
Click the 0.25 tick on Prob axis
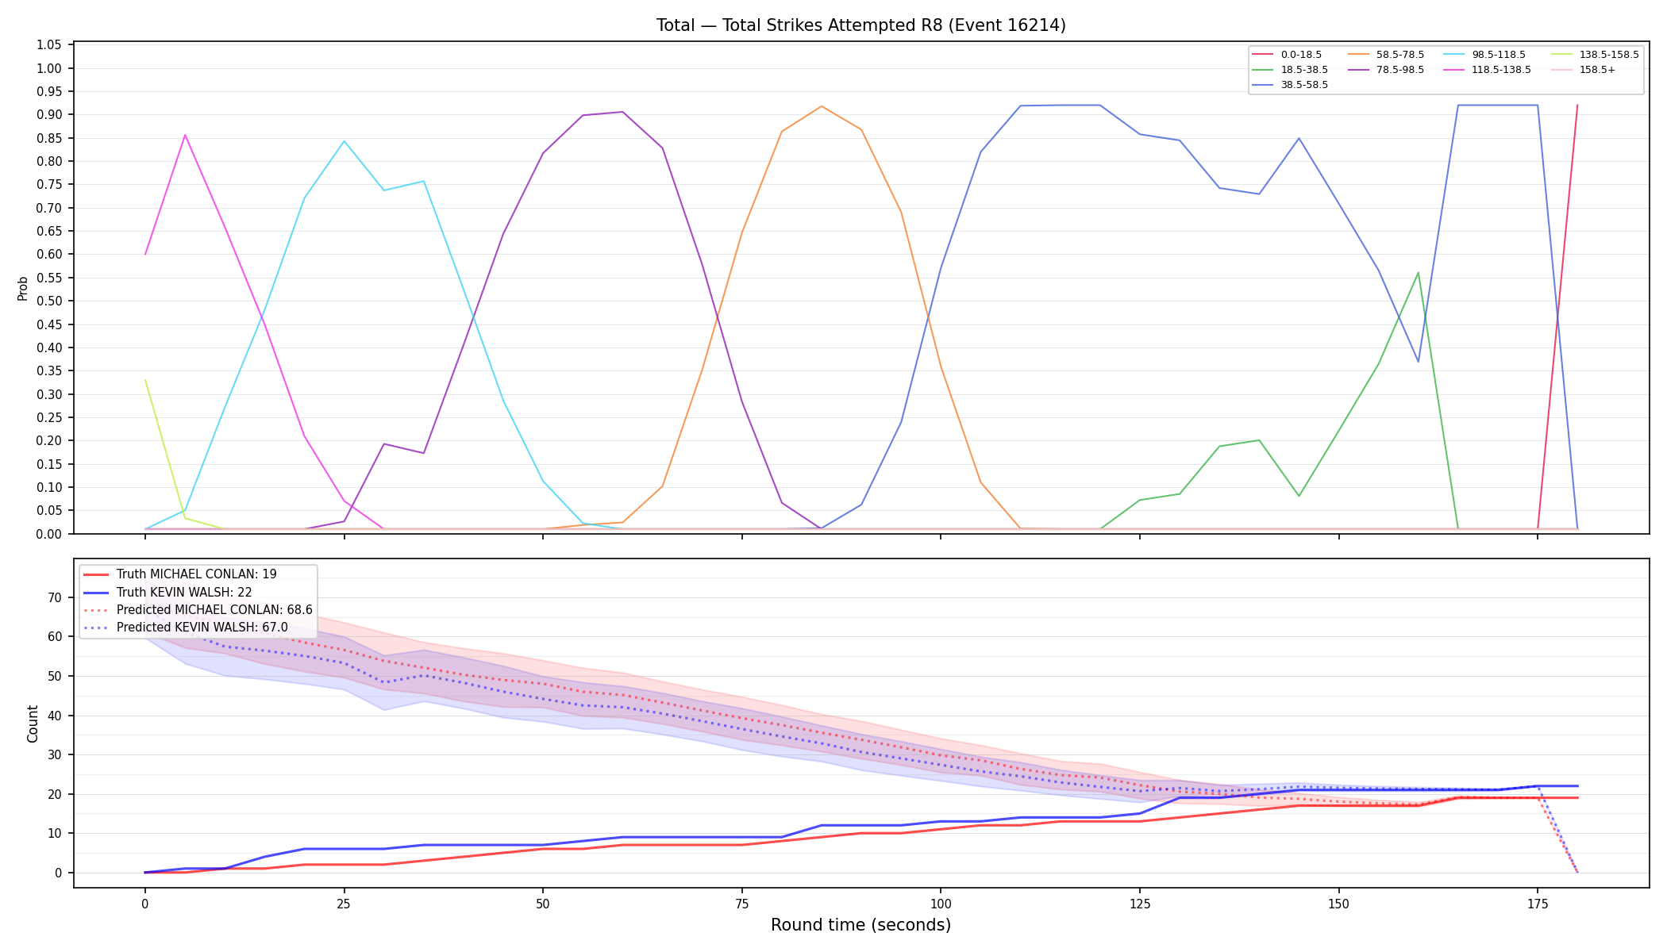point(49,417)
